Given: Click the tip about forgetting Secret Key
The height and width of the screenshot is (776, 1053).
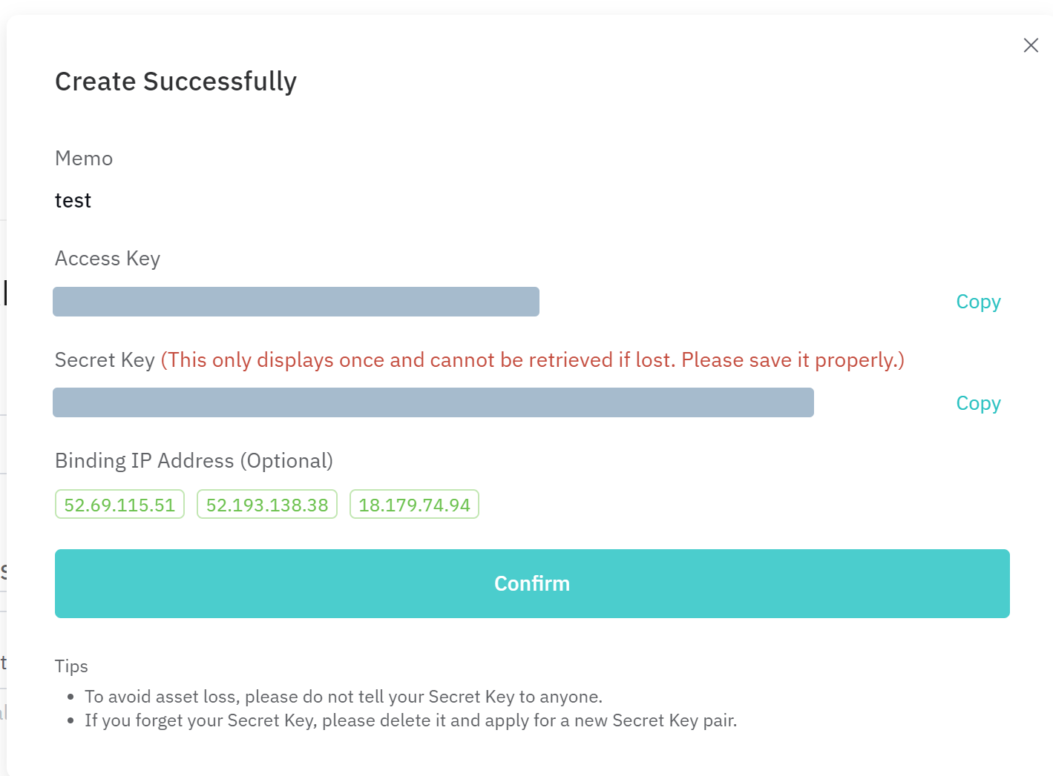Looking at the screenshot, I should coord(410,720).
